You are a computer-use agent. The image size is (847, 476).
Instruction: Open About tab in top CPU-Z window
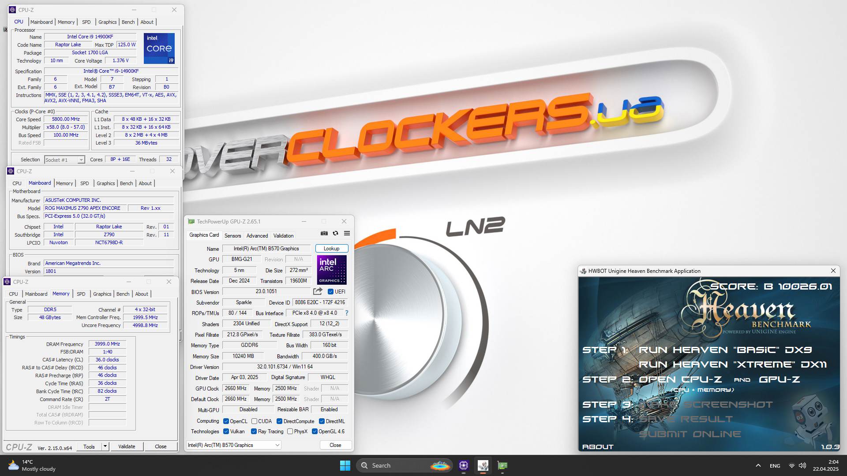tap(147, 22)
